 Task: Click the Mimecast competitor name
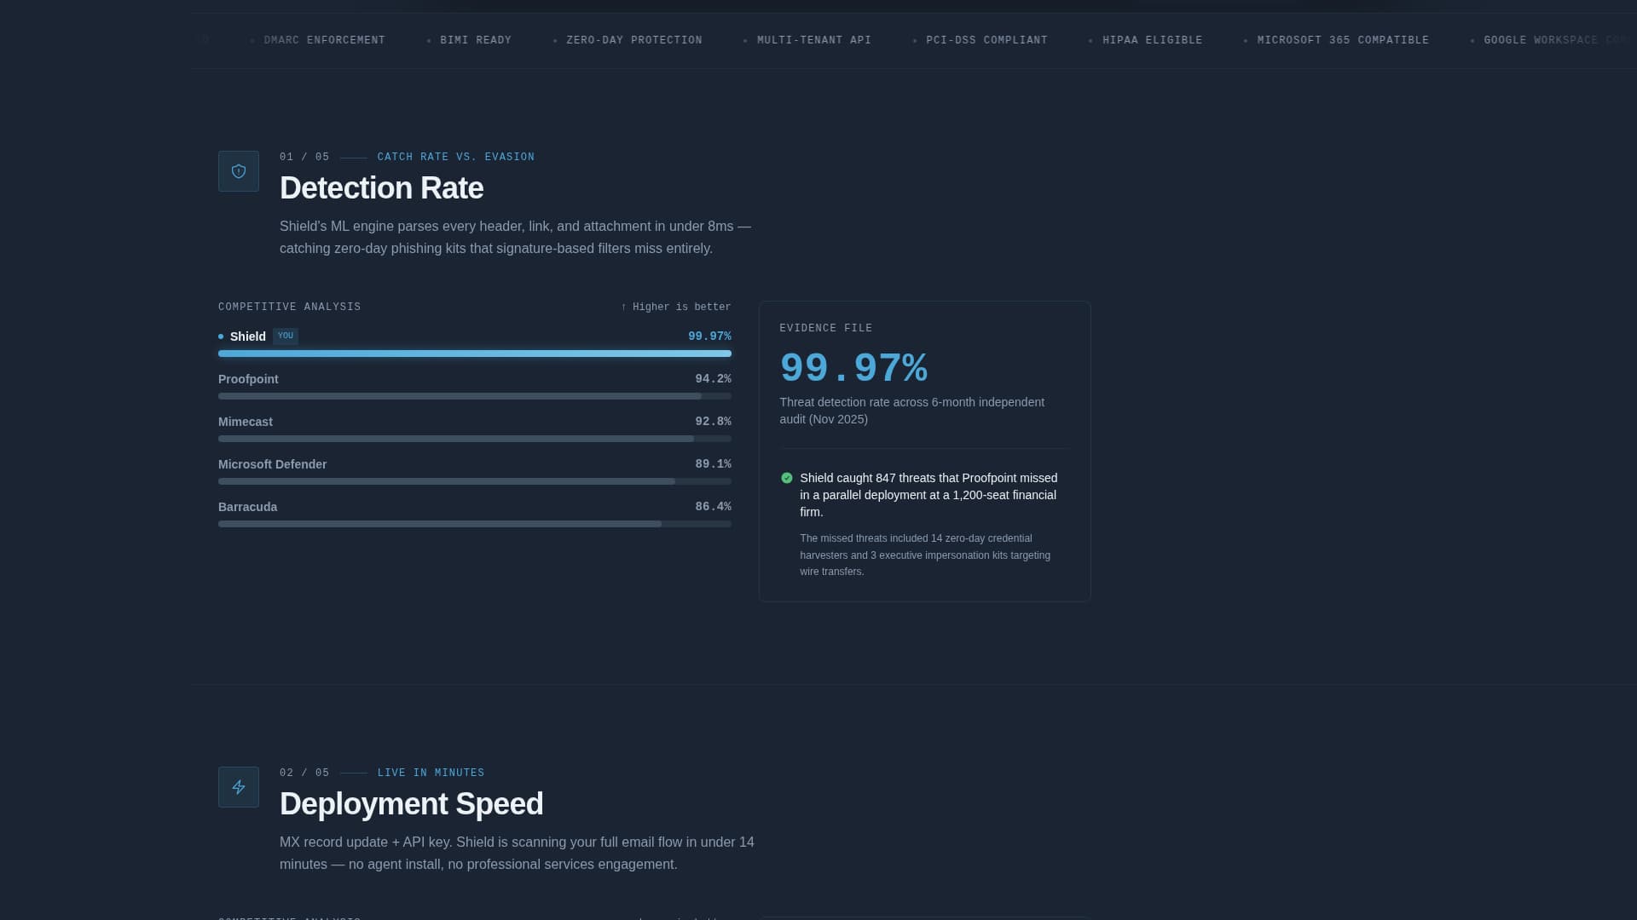[x=246, y=422]
